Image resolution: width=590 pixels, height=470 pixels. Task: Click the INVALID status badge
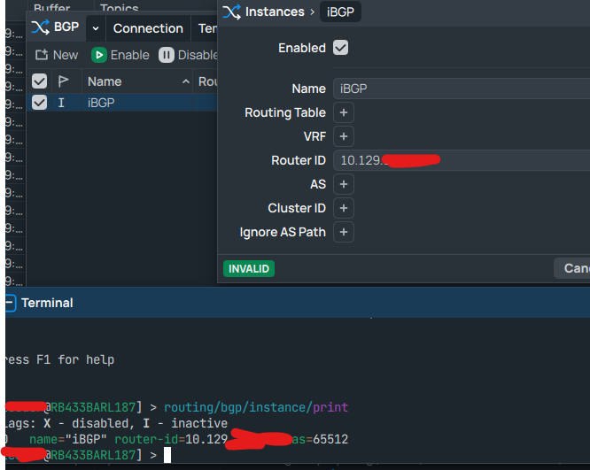(249, 269)
